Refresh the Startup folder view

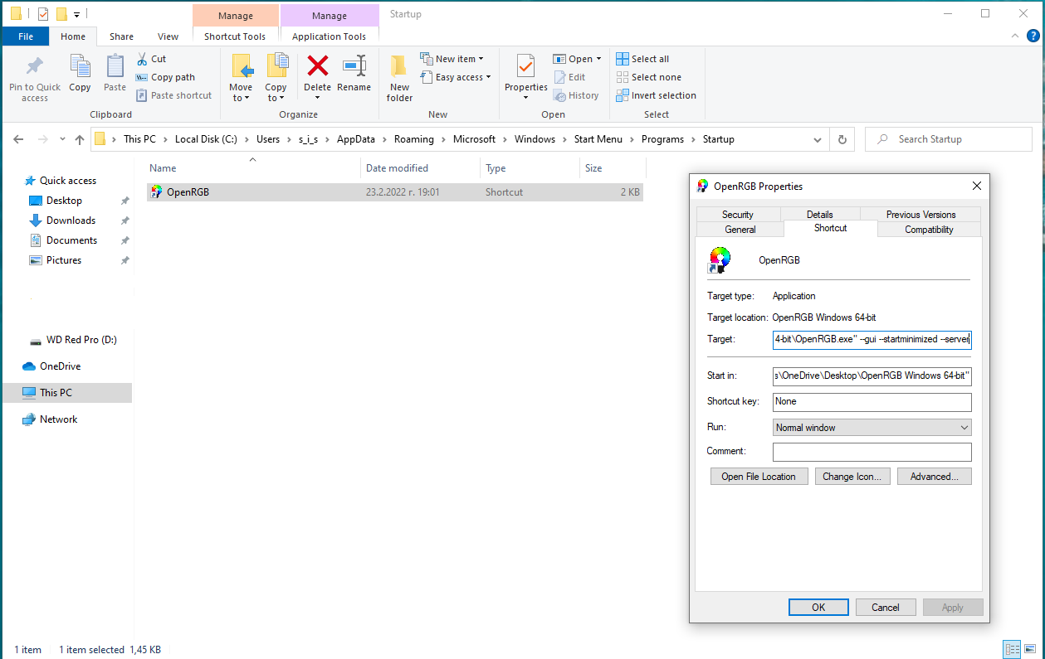click(x=842, y=139)
